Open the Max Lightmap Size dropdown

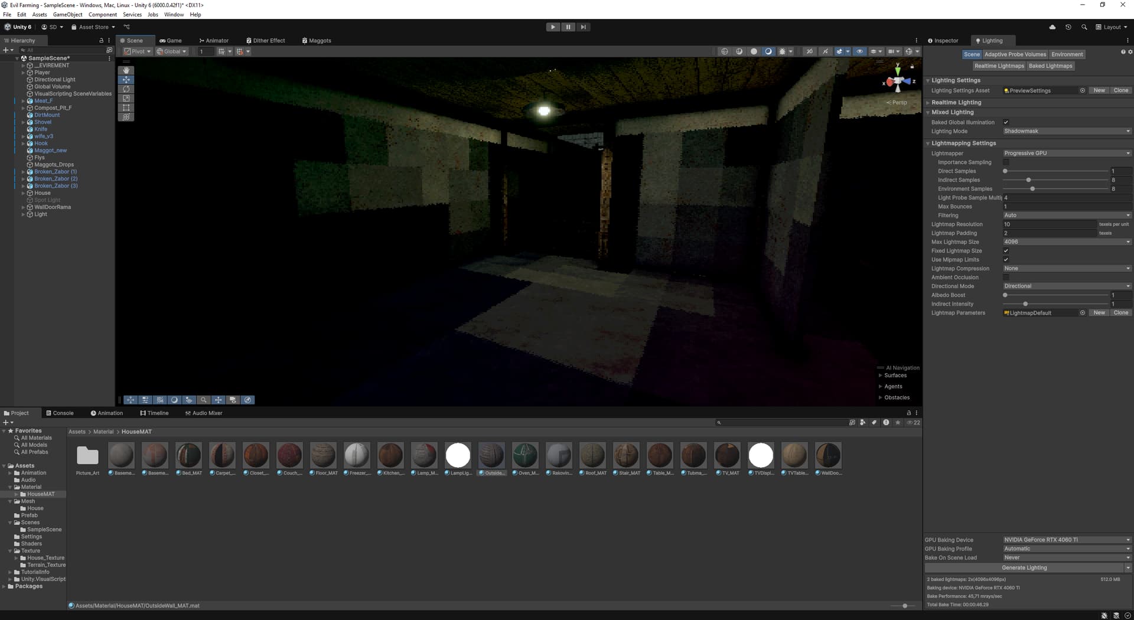[x=1067, y=242]
